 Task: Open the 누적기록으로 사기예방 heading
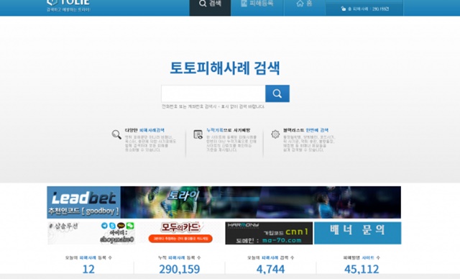[x=229, y=130]
